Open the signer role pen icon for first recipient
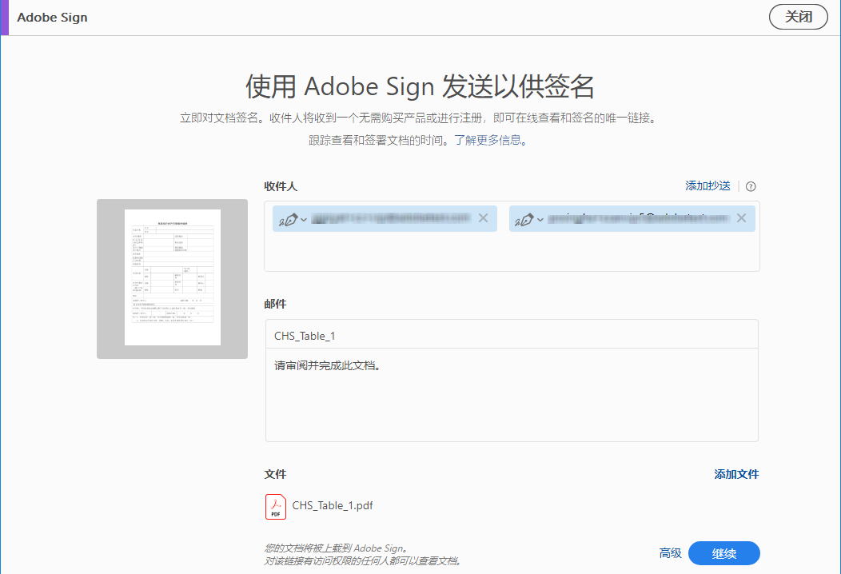This screenshot has height=574, width=841. [289, 218]
